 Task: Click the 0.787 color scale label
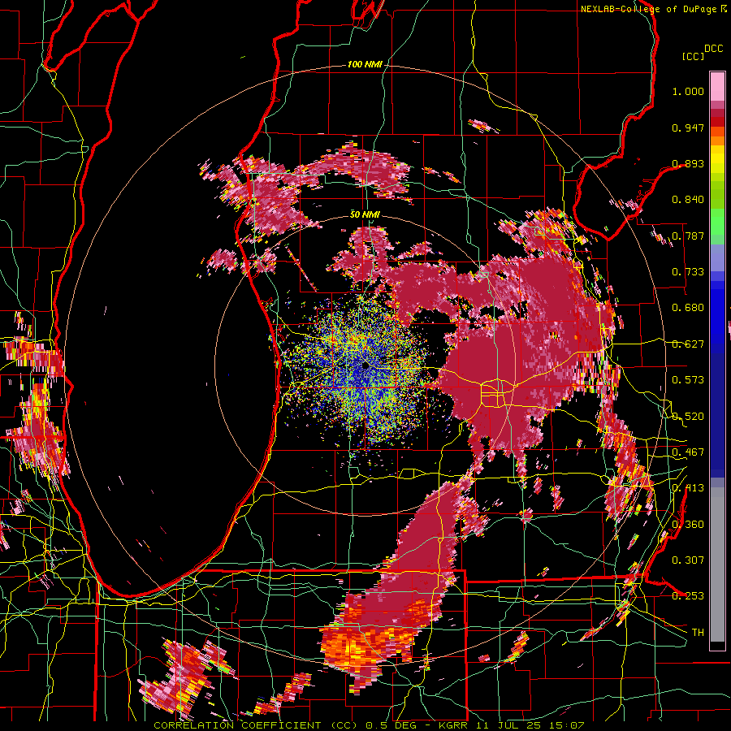coord(688,236)
